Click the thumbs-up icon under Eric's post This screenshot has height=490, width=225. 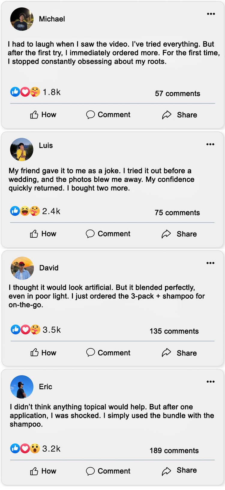click(x=34, y=471)
